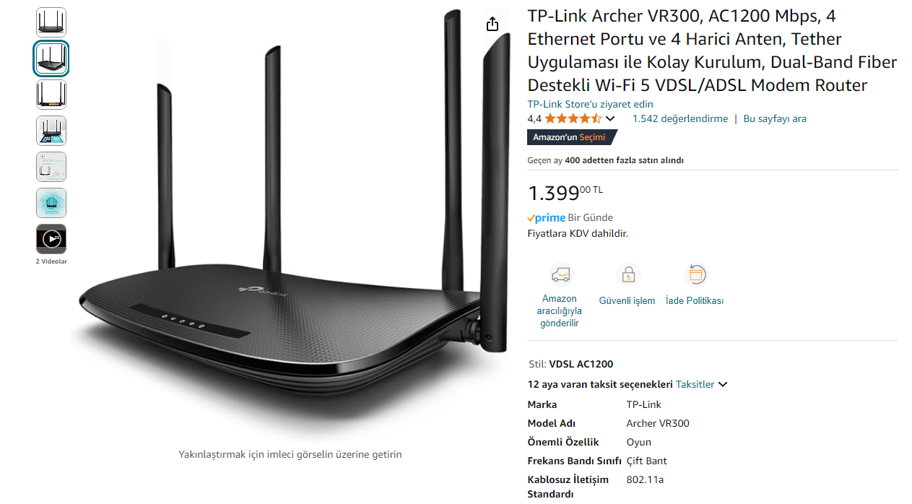Click the İade Politikası text link
The width and height of the screenshot is (912, 504).
[695, 300]
